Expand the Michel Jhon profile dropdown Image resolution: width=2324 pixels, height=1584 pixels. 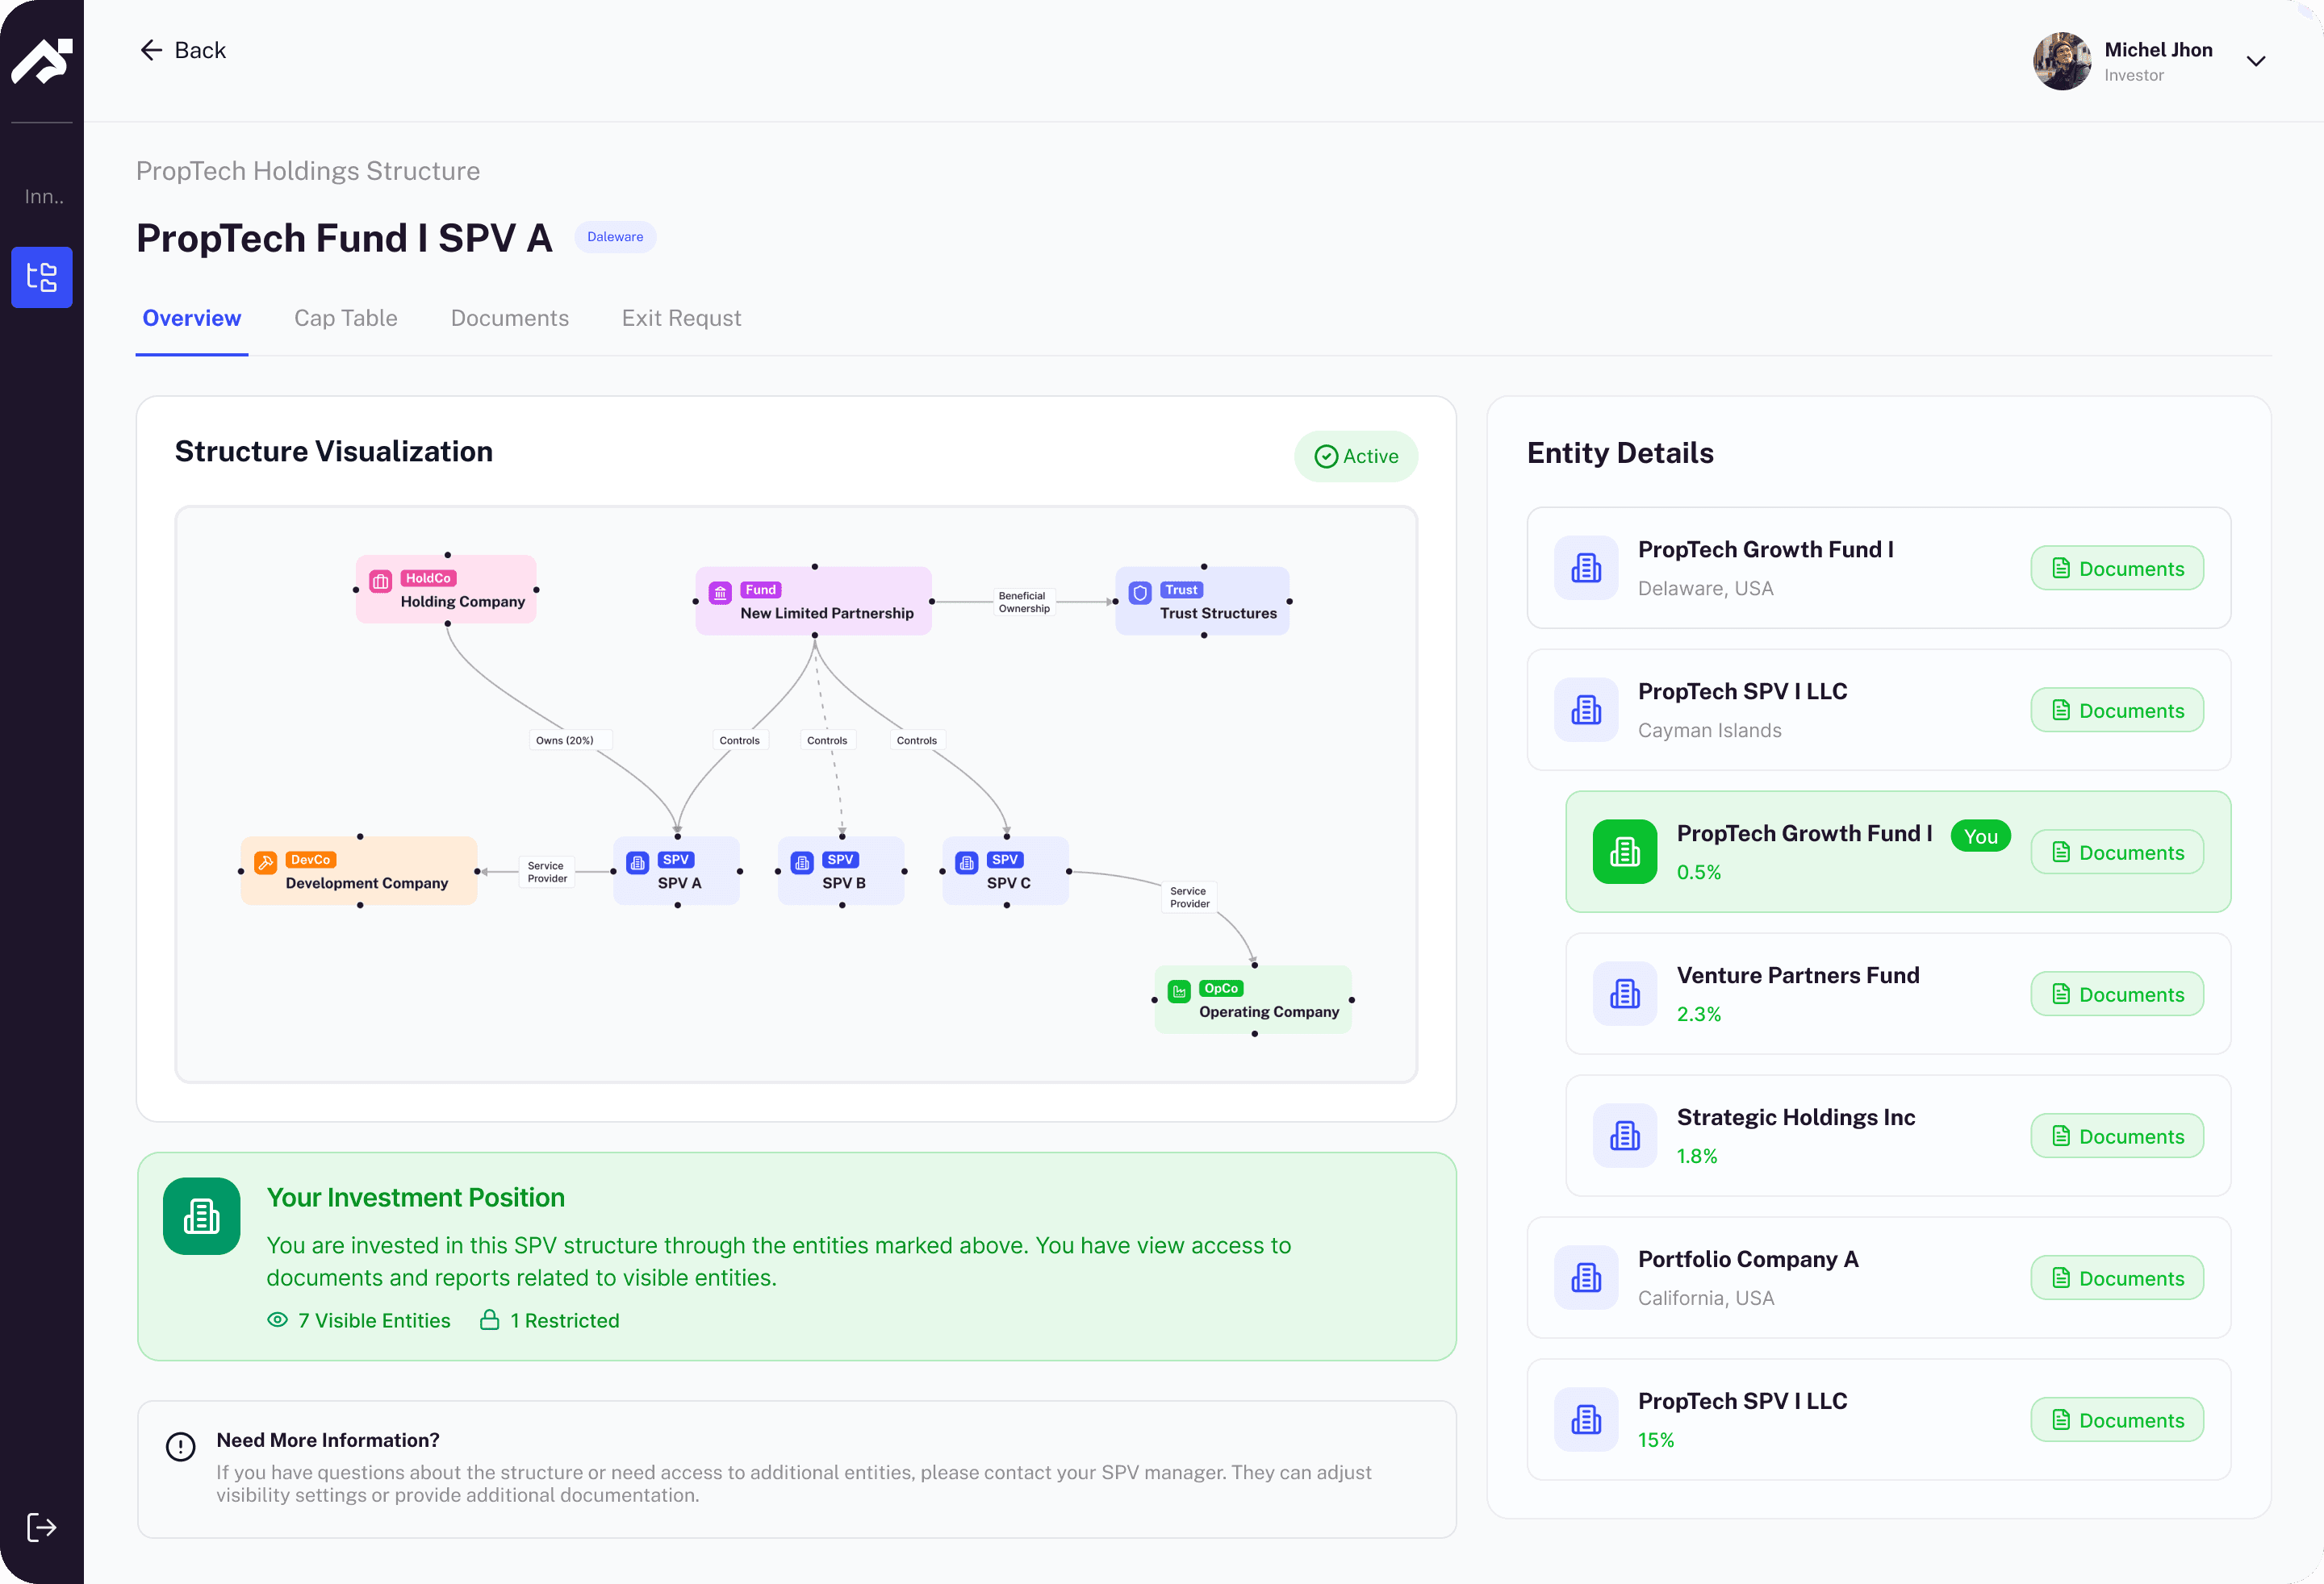click(x=2255, y=62)
